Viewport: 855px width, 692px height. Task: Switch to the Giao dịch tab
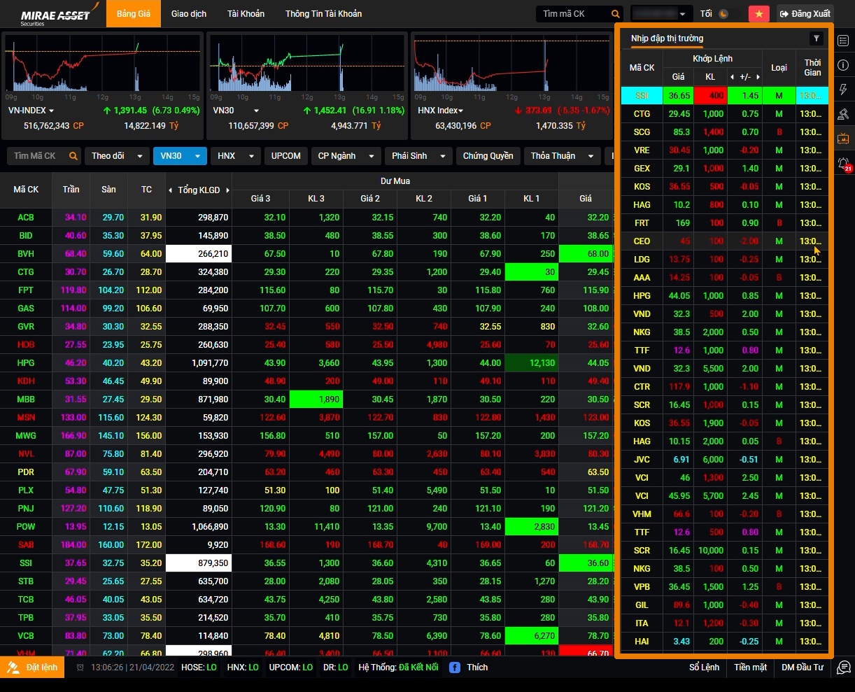click(189, 14)
